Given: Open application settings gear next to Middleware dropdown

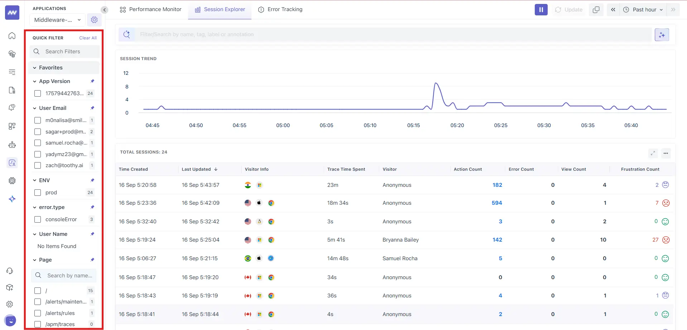Looking at the screenshot, I should [x=94, y=20].
